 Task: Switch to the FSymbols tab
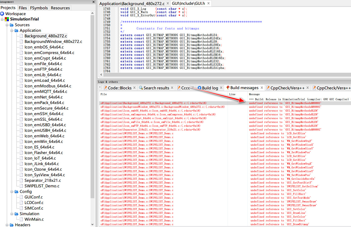point(39,8)
